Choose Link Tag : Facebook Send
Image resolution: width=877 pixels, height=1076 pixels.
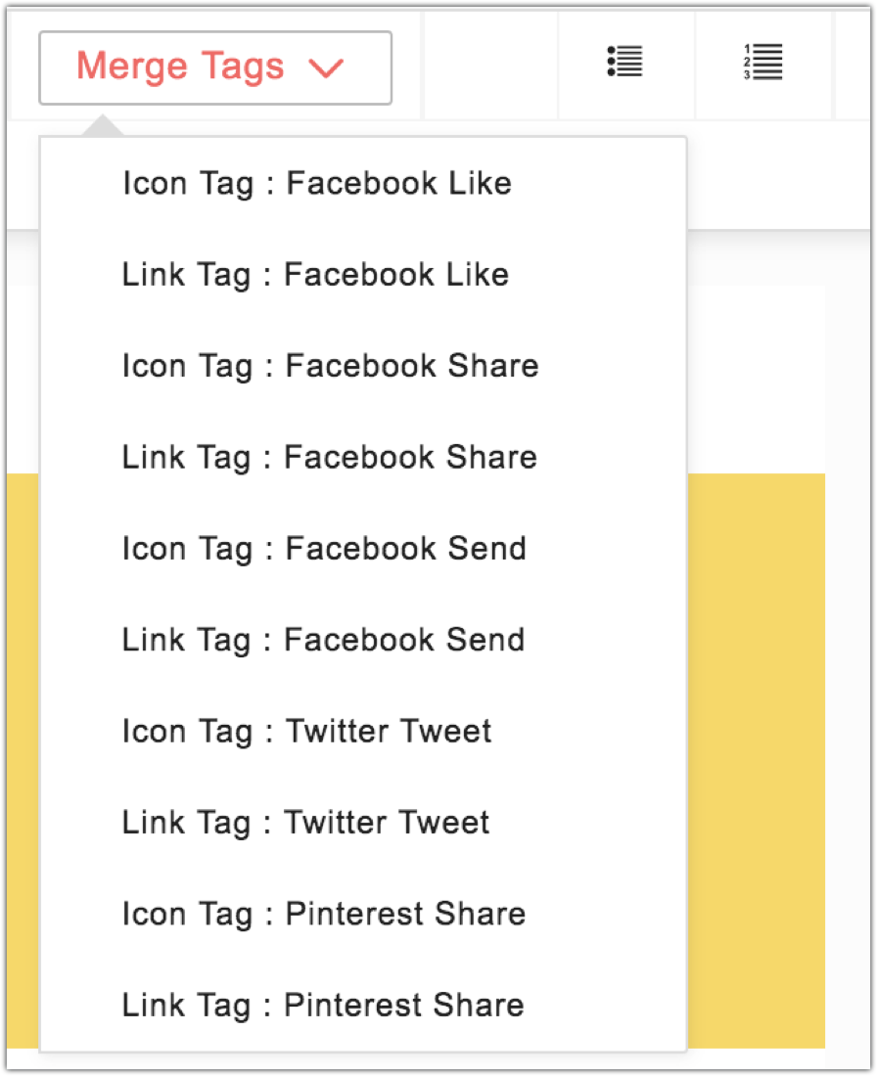pyautogui.click(x=322, y=640)
